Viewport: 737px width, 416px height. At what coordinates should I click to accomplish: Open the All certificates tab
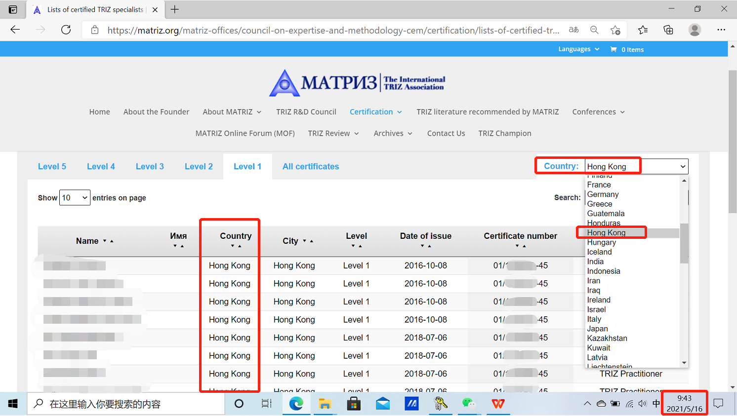[x=311, y=167]
